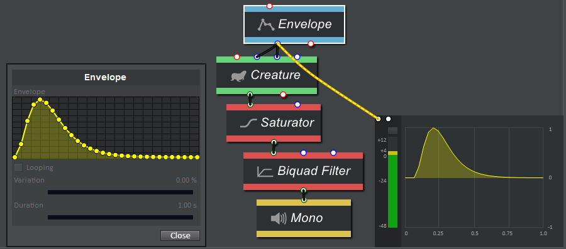This screenshot has width=566, height=249.
Task: Click white port right of scope input
Action: 388,119
